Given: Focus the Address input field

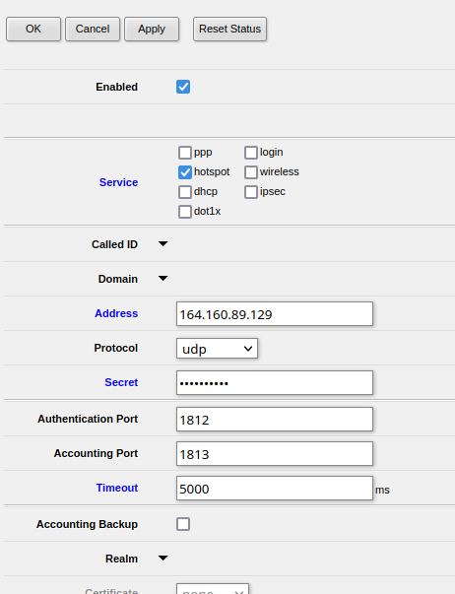Looking at the screenshot, I should tap(275, 313).
